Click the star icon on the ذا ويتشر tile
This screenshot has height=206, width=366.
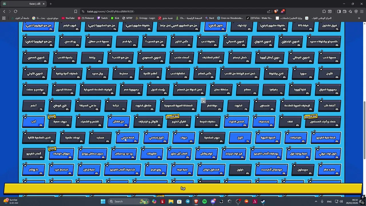(25, 165)
